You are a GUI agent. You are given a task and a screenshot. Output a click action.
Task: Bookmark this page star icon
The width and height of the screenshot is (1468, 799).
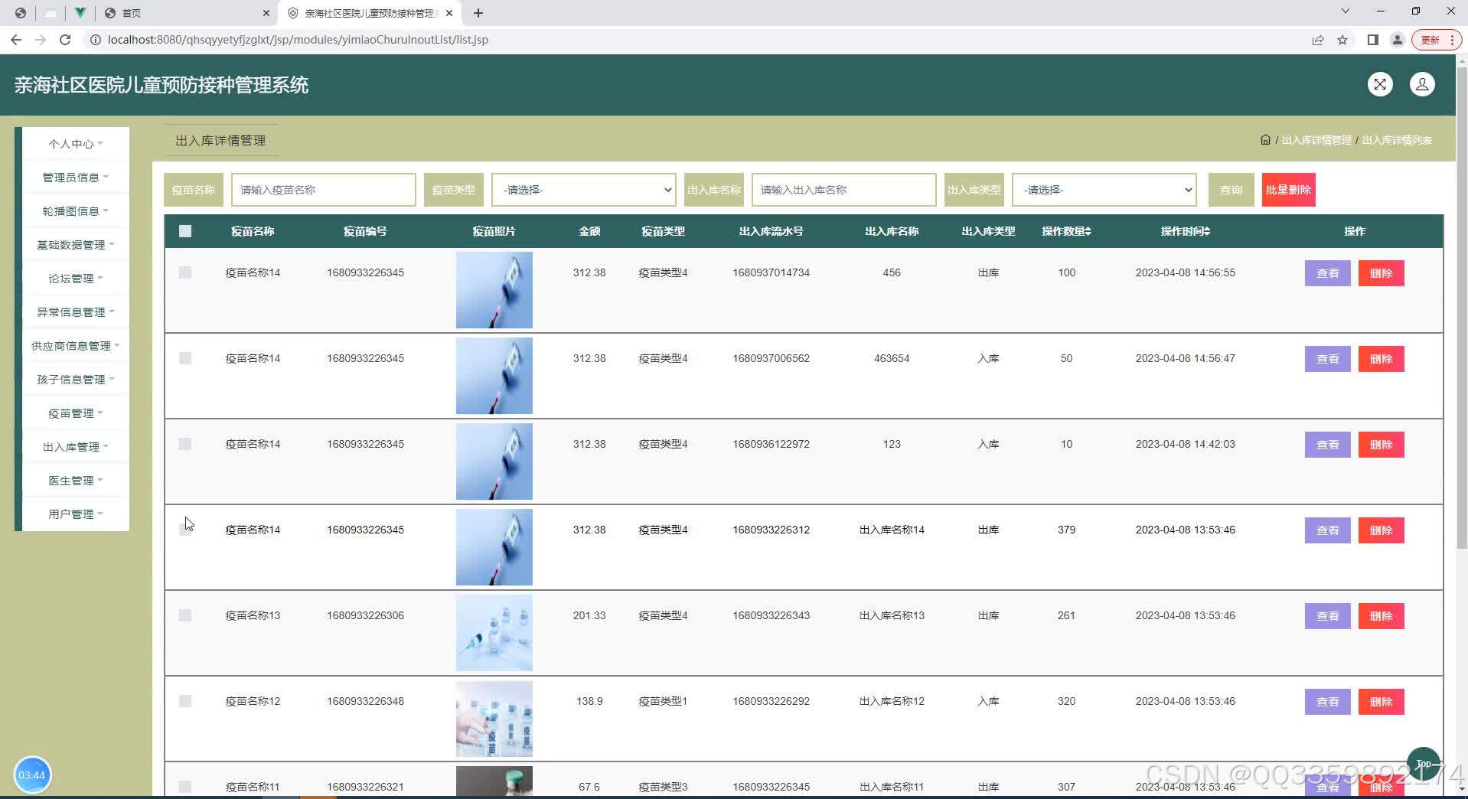pyautogui.click(x=1342, y=40)
